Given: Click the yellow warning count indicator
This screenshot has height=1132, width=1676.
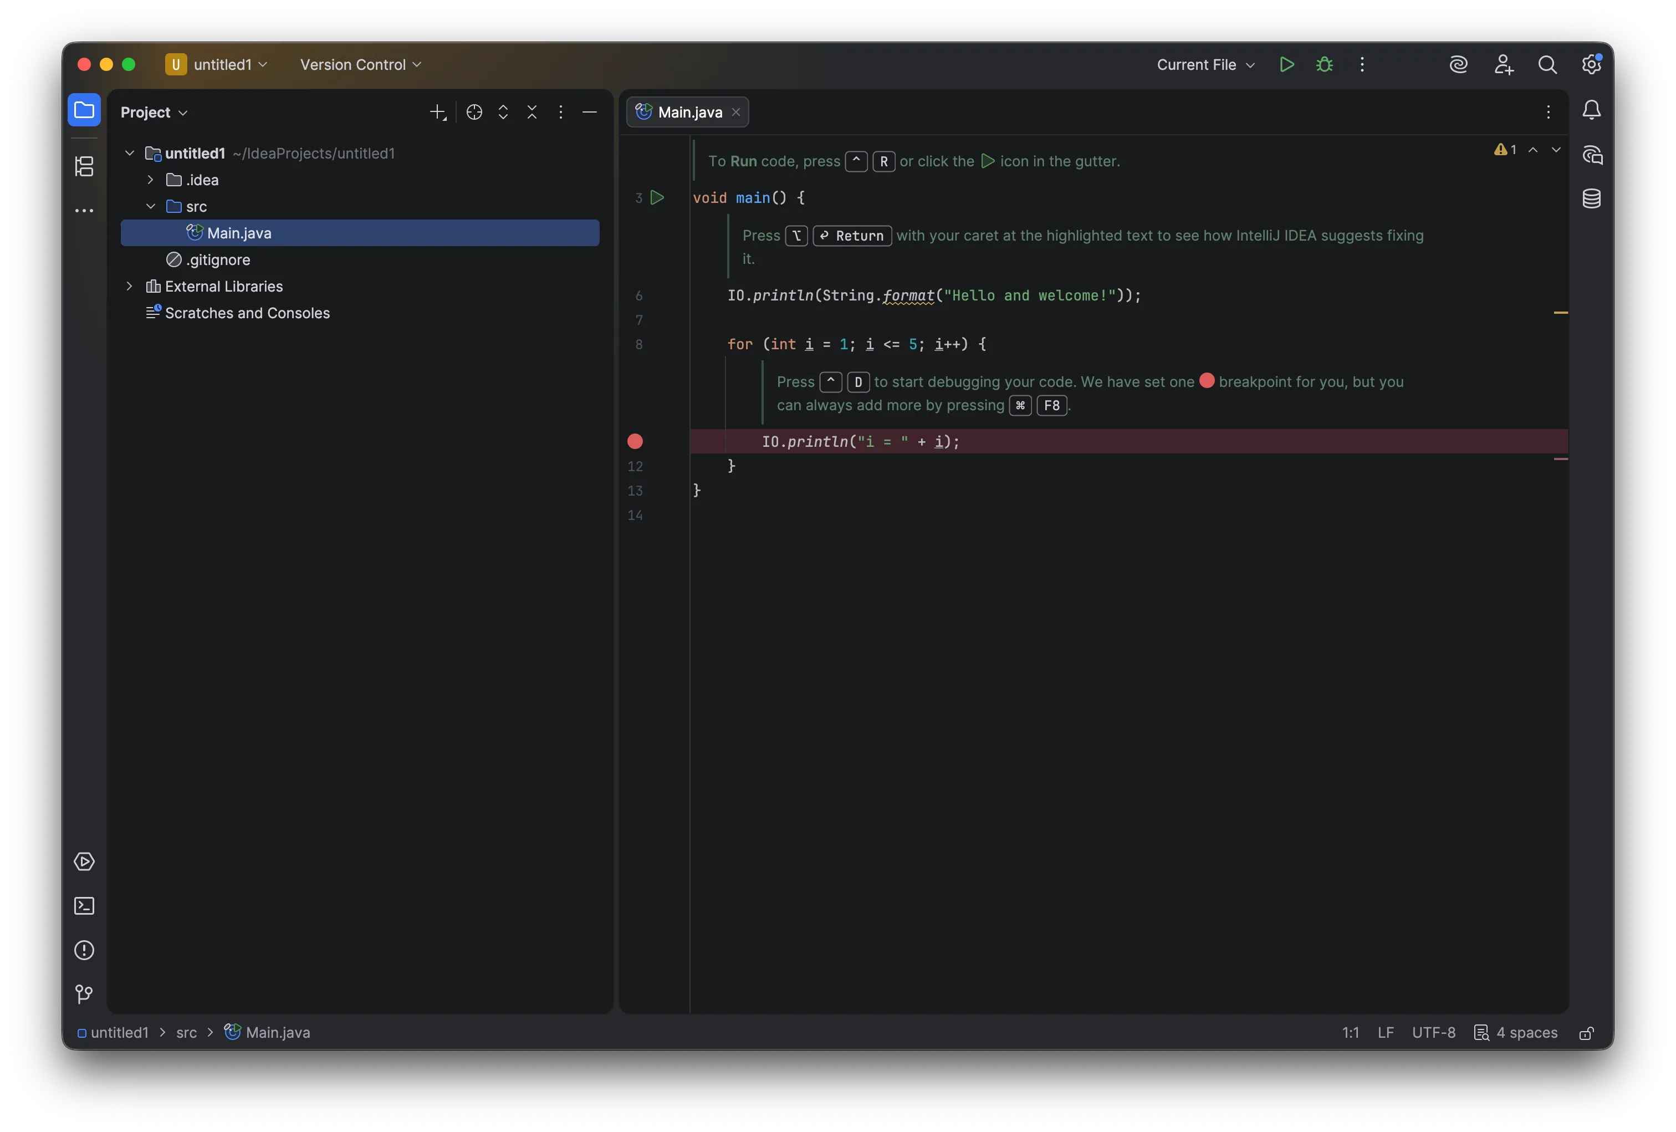Looking at the screenshot, I should point(1503,150).
